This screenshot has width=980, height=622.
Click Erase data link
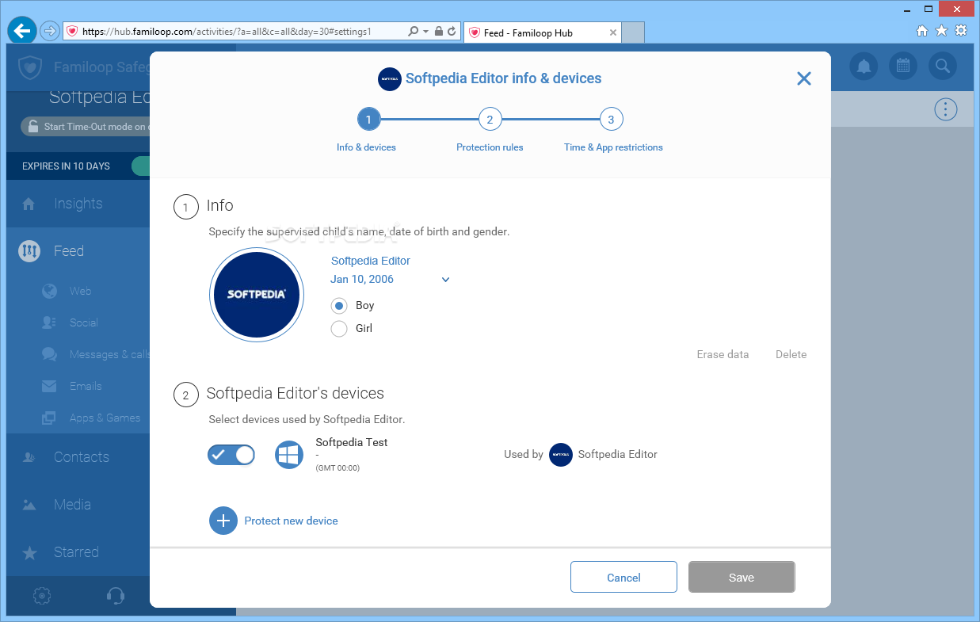pos(723,354)
